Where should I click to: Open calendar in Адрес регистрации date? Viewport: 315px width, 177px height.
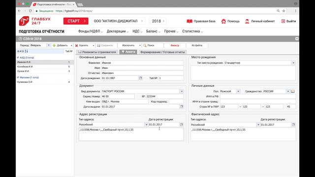(182, 124)
